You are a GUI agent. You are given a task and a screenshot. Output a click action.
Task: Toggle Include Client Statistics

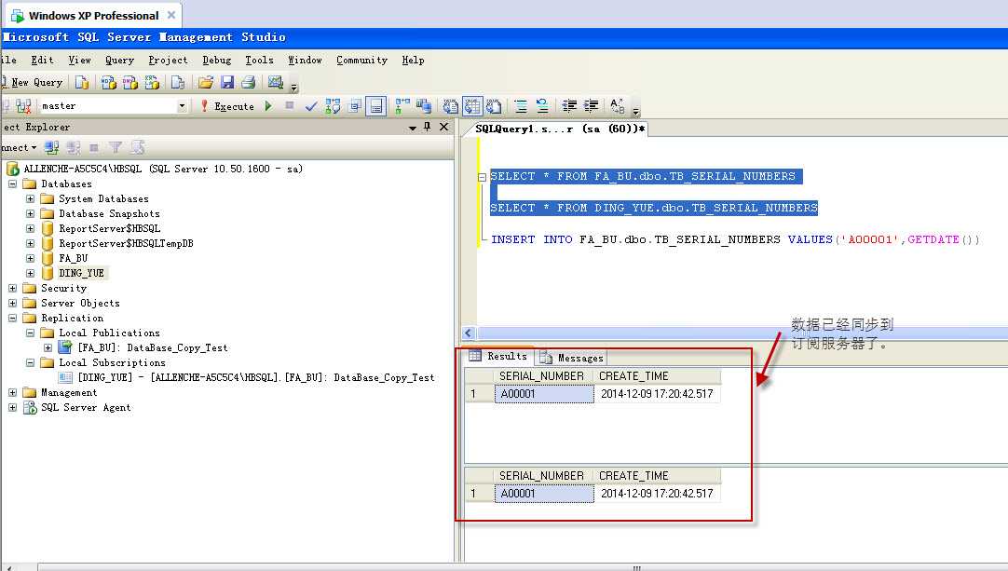(x=424, y=106)
